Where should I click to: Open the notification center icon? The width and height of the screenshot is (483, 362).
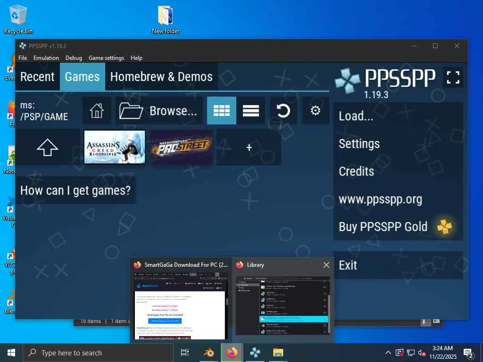pyautogui.click(x=468, y=353)
